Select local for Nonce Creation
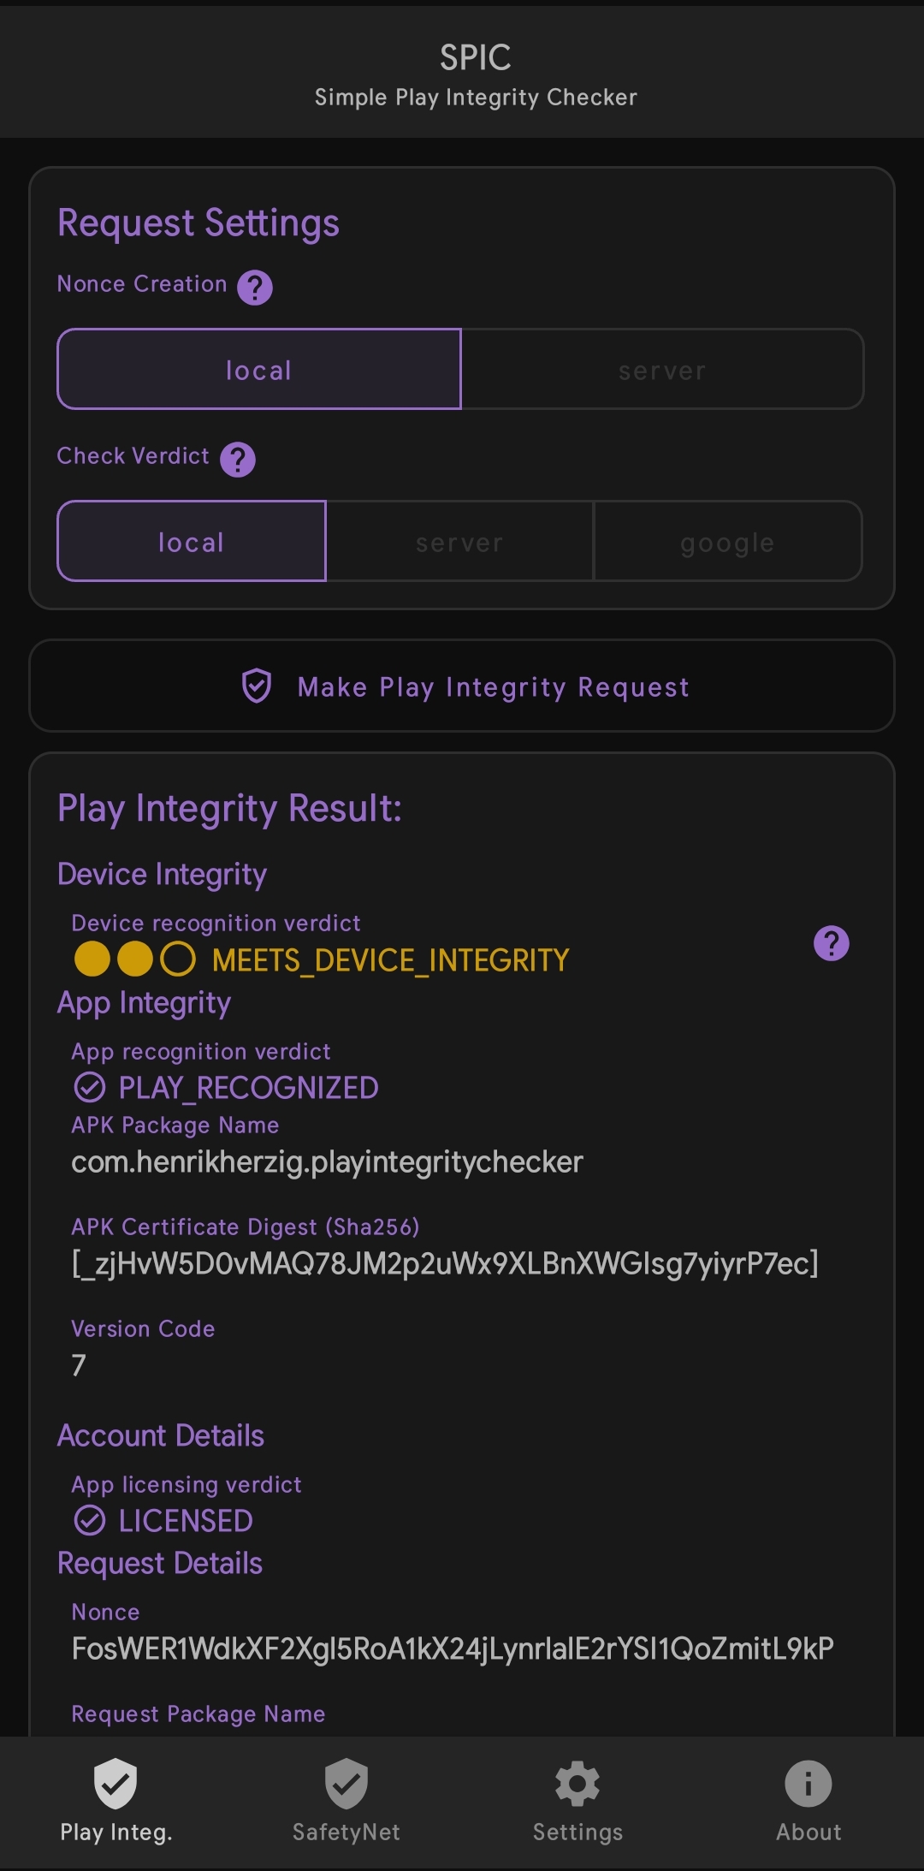The height and width of the screenshot is (1871, 924). click(x=259, y=369)
